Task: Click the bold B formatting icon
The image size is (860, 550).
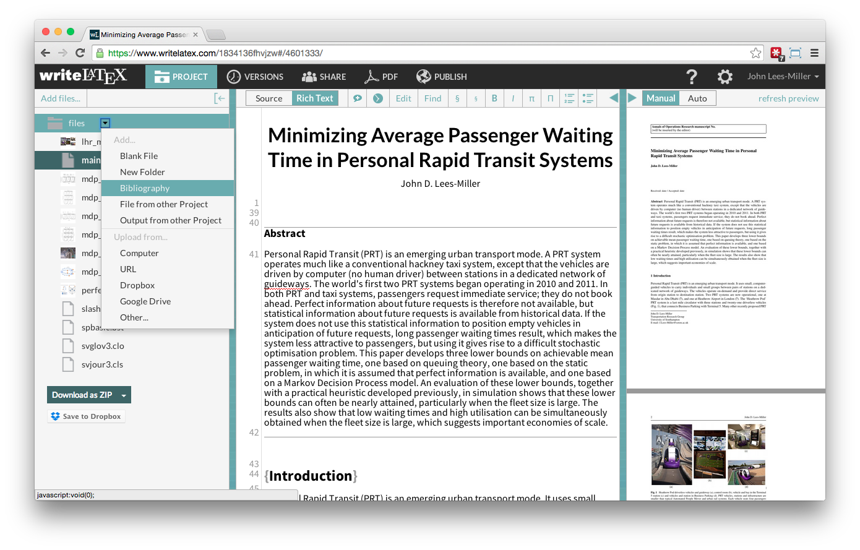Action: (x=494, y=98)
